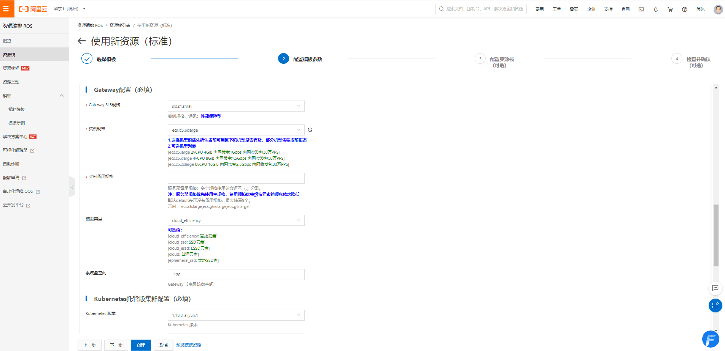Open the Kubernetes 版本 dropdown
The height and width of the screenshot is (351, 725).
[236, 315]
